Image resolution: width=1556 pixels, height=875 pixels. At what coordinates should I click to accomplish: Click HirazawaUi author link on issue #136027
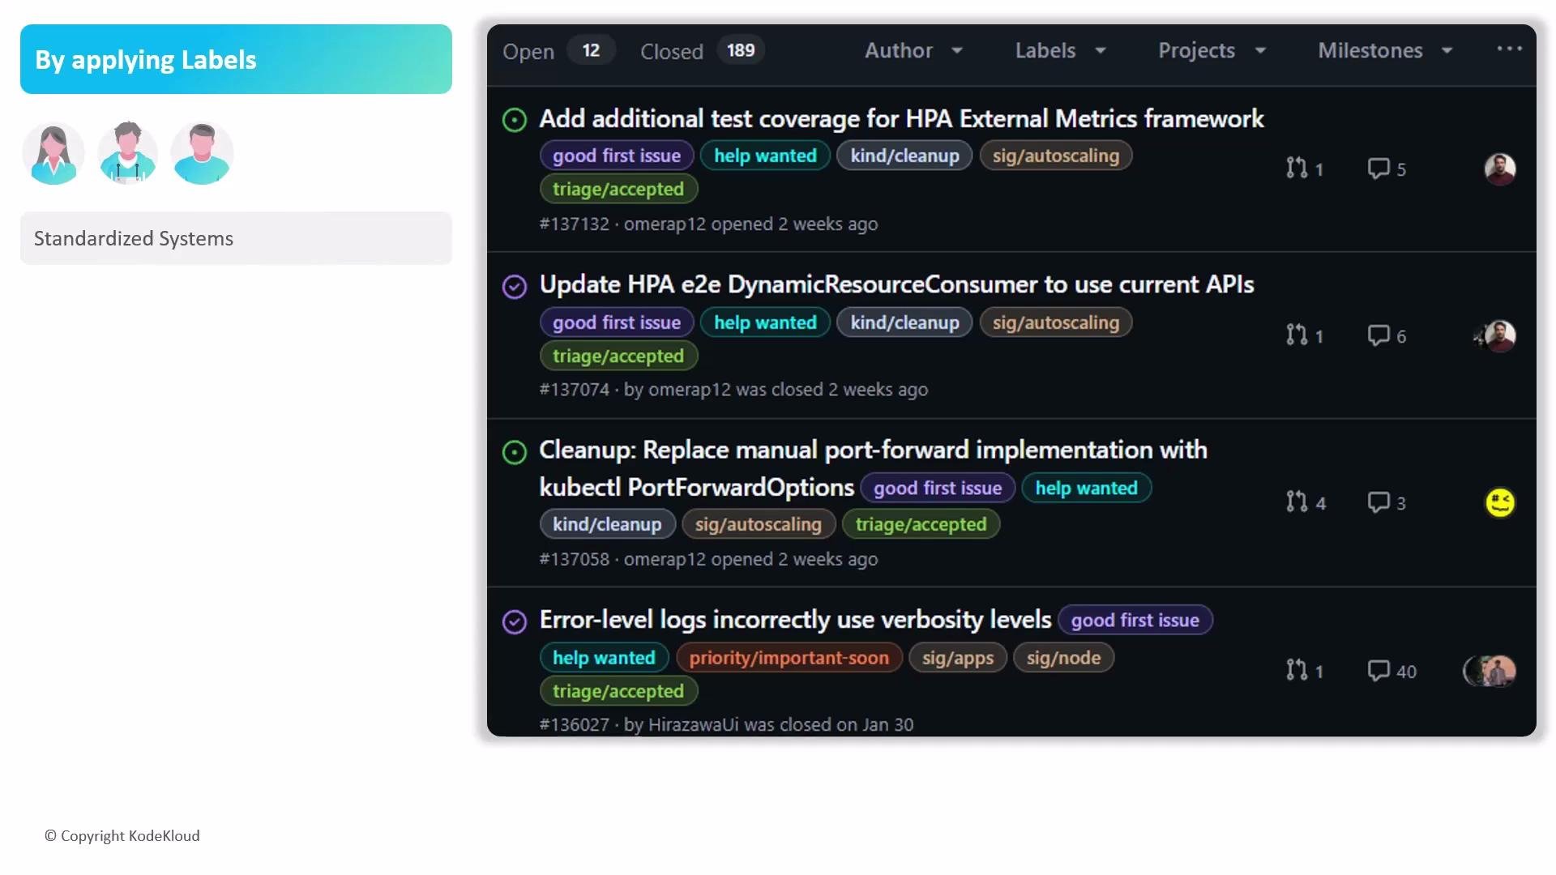pyautogui.click(x=693, y=724)
